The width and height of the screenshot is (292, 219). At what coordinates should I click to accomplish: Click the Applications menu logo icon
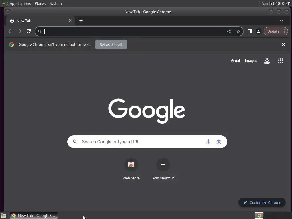click(5, 3)
